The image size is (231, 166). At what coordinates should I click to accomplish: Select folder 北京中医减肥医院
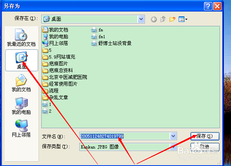click(x=65, y=77)
